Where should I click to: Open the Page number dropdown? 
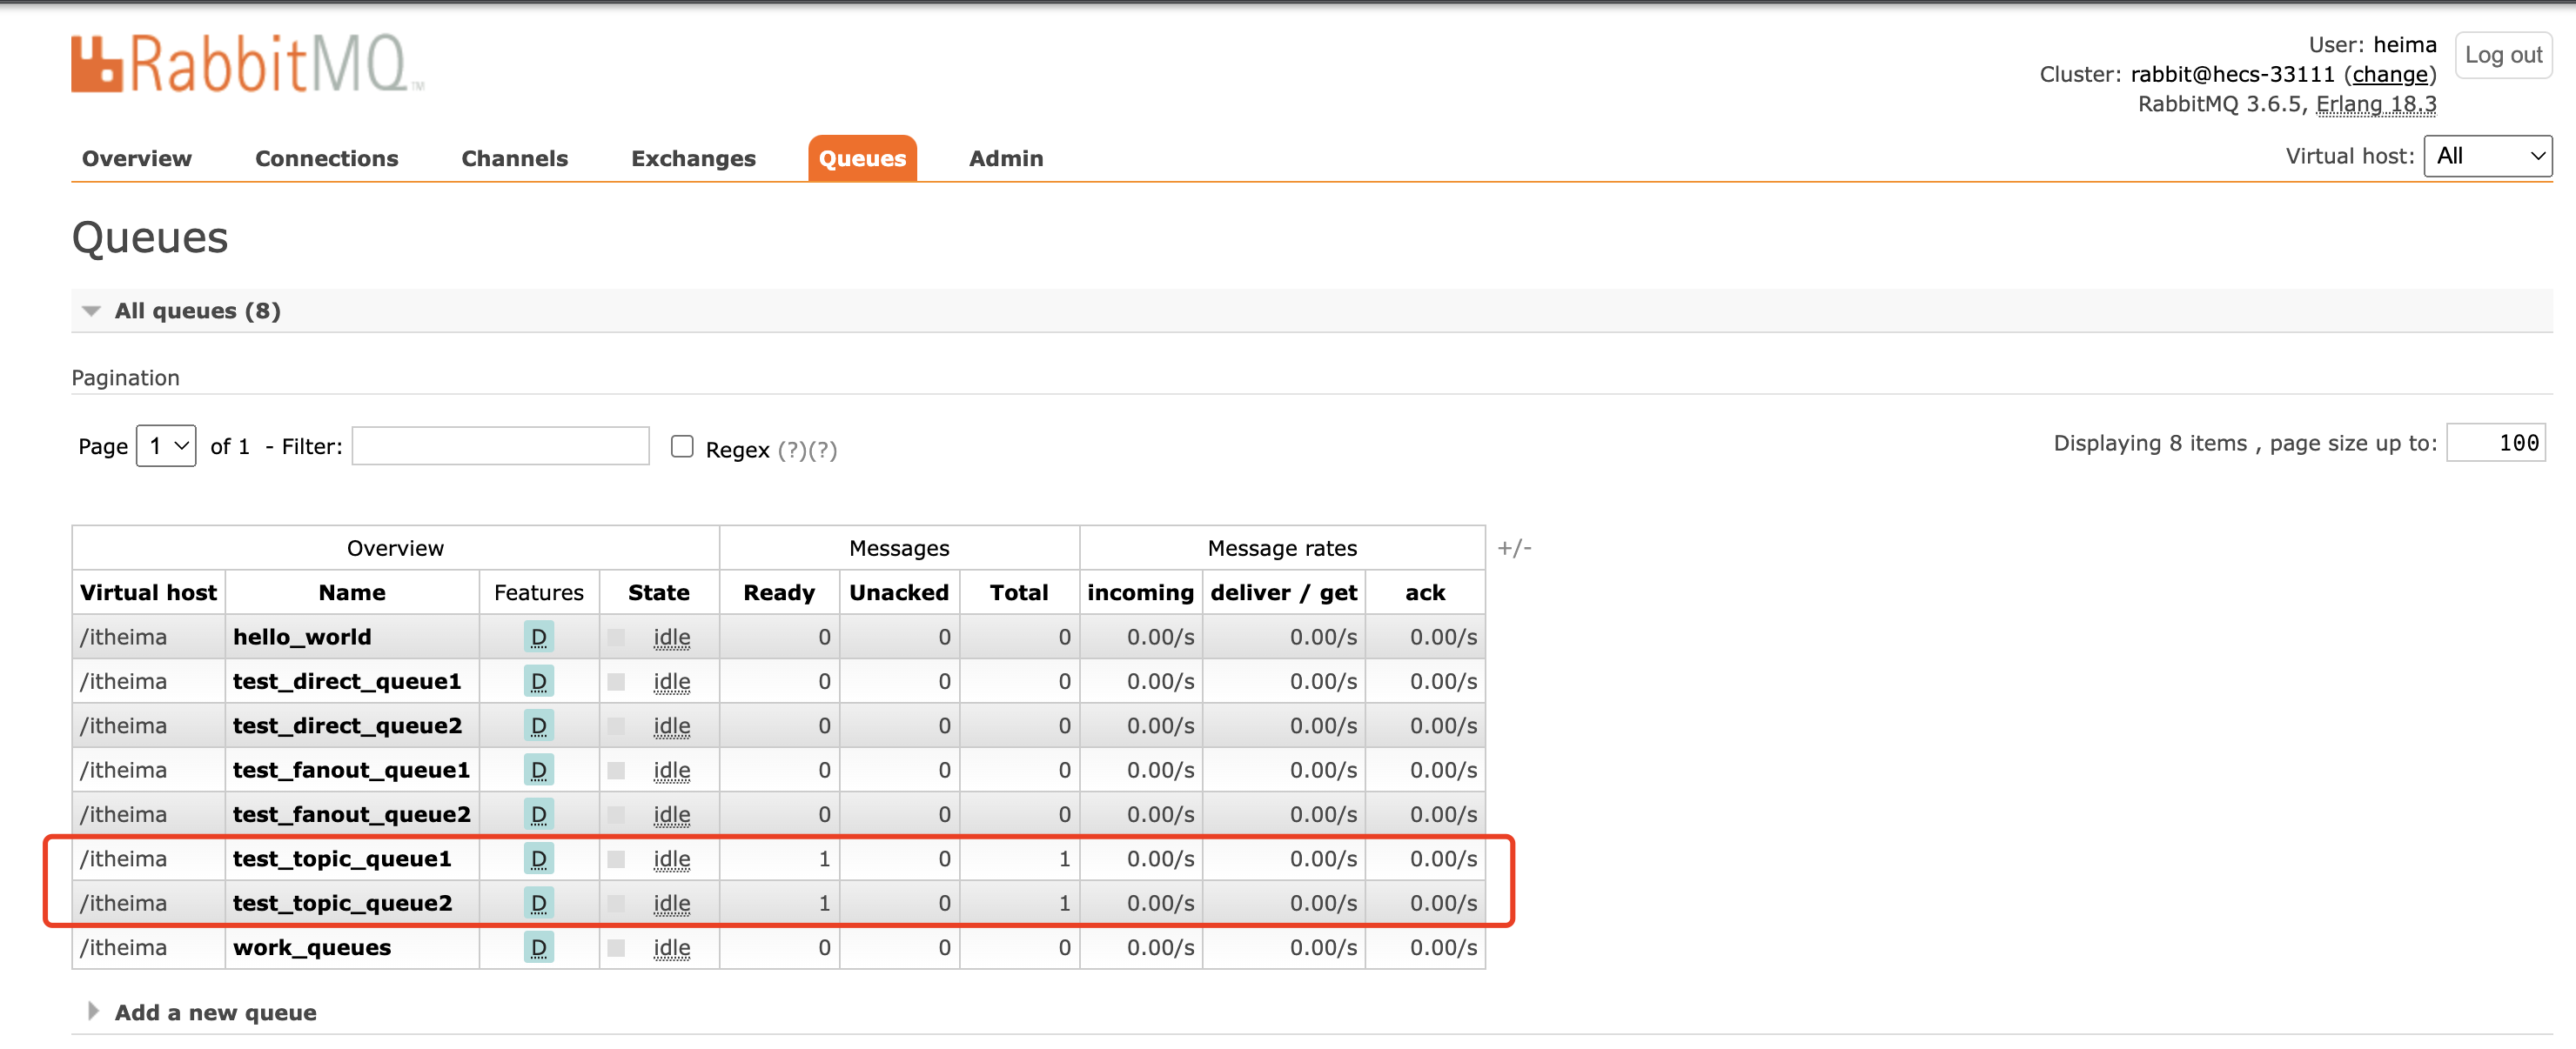[166, 445]
